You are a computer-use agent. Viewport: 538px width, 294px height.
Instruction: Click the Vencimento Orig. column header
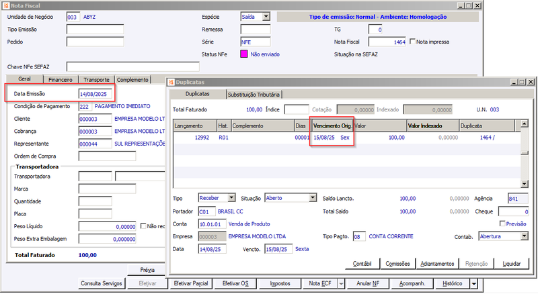332,126
